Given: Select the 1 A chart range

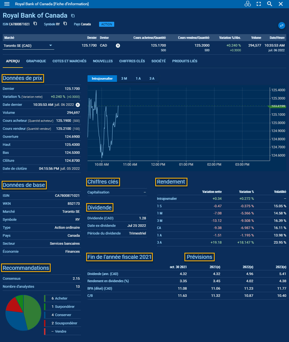Looking at the screenshot, I should click(x=138, y=78).
